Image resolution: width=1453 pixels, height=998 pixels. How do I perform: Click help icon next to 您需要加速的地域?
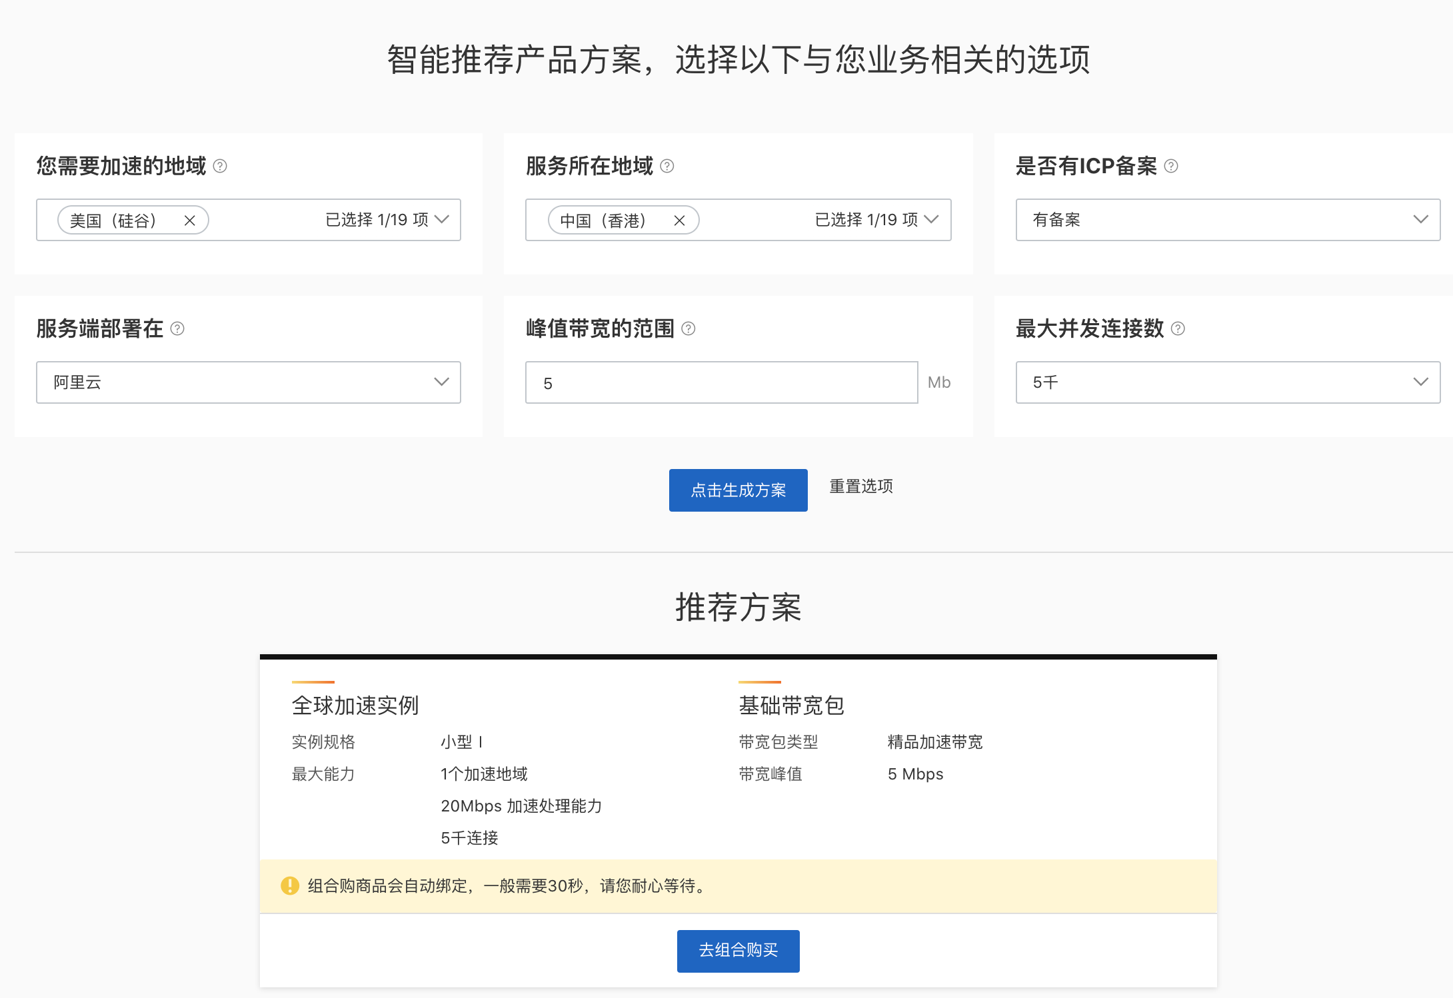pos(220,166)
